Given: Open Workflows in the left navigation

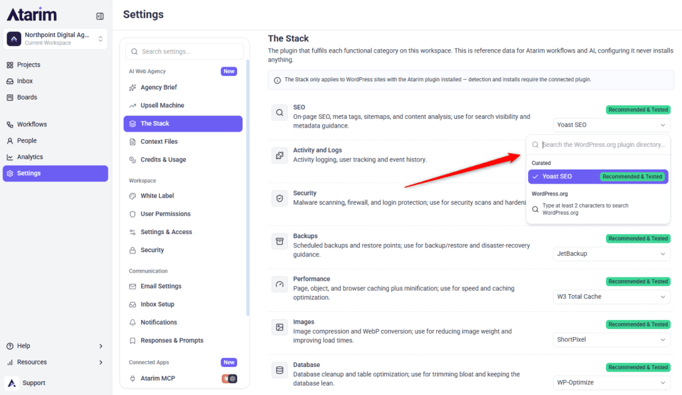Looking at the screenshot, I should pyautogui.click(x=32, y=124).
